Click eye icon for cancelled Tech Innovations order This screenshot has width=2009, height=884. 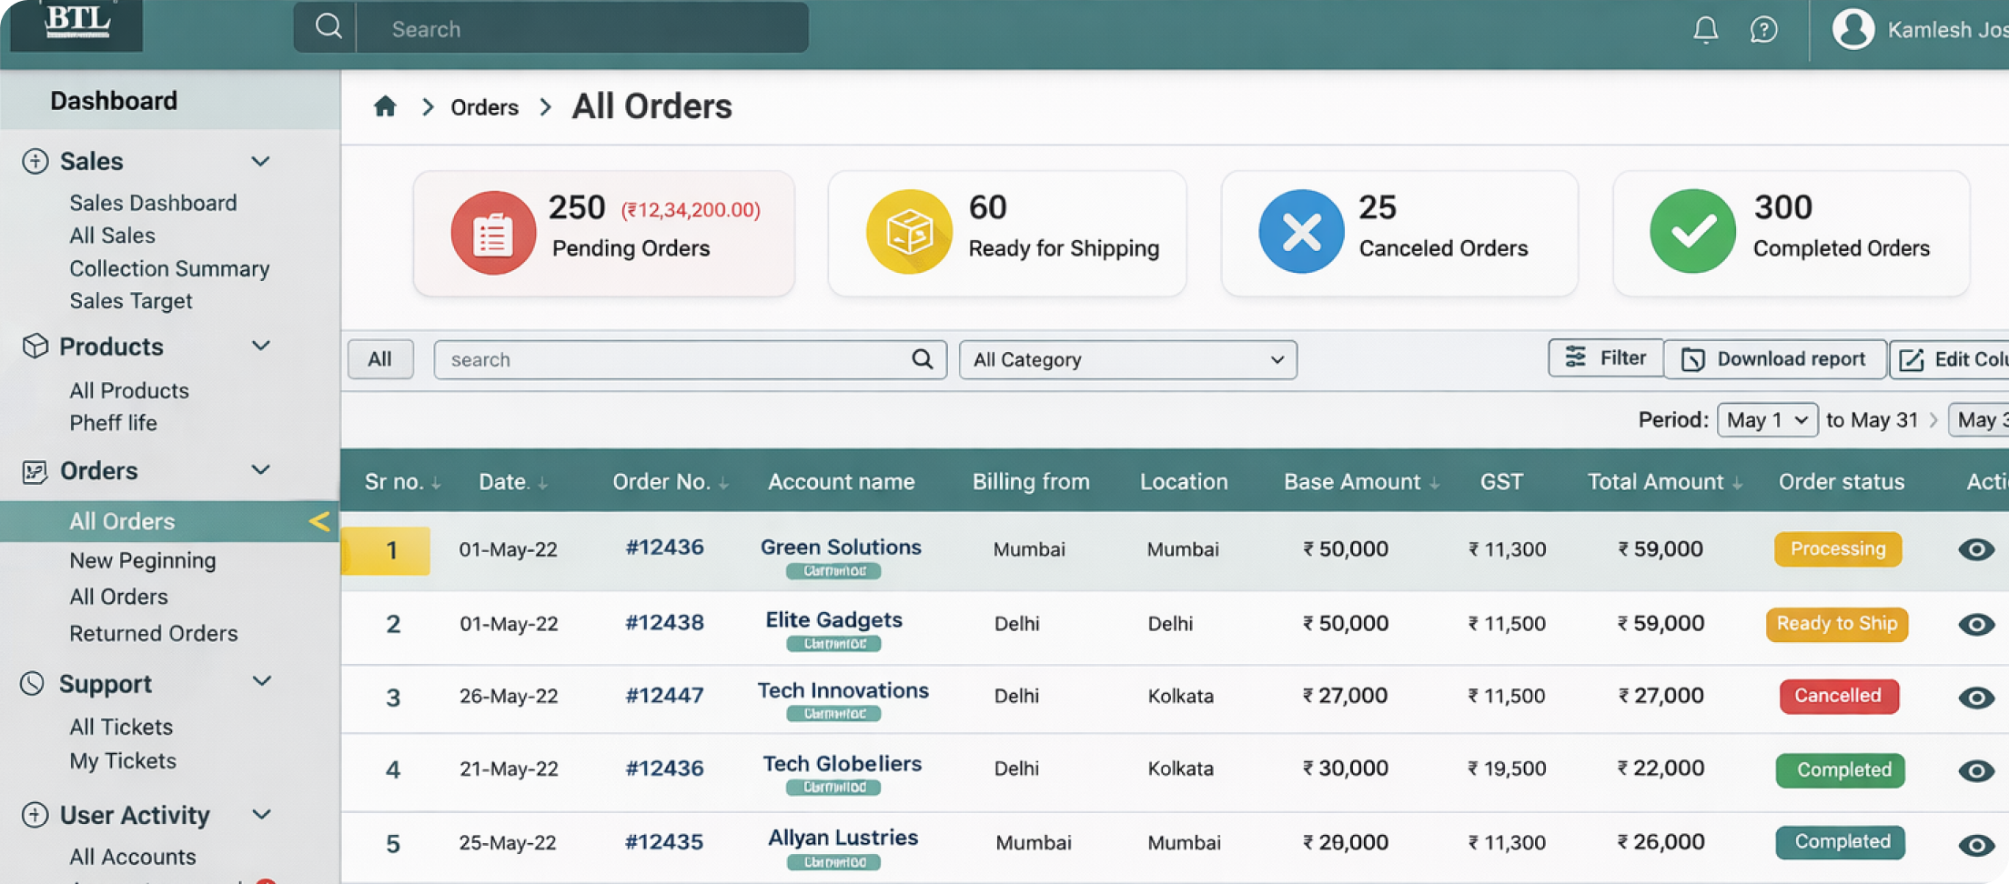point(1975,698)
